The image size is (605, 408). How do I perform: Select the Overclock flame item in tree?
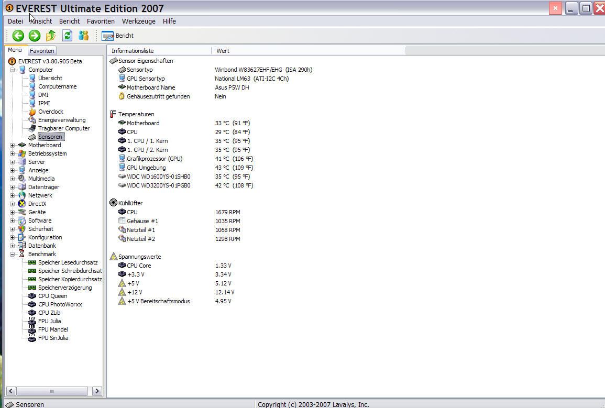[x=50, y=112]
